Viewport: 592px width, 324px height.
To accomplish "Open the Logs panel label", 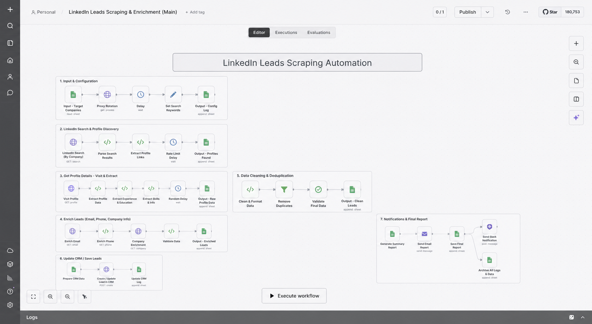I will point(32,317).
